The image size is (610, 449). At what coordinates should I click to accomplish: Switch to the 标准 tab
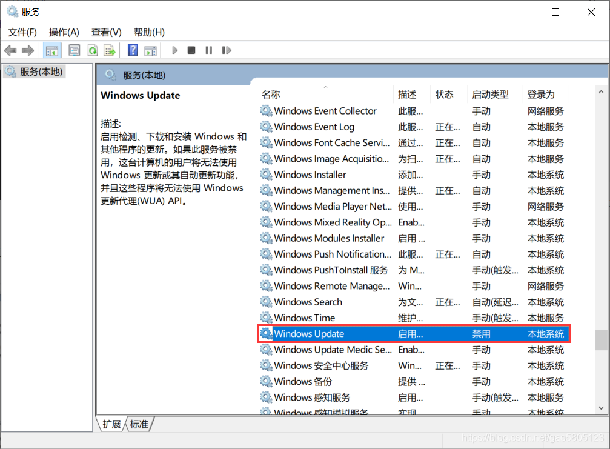pyautogui.click(x=139, y=424)
